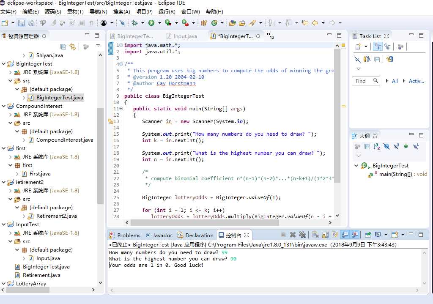
Task: Click the Clear Console icon
Action: [x=315, y=235]
